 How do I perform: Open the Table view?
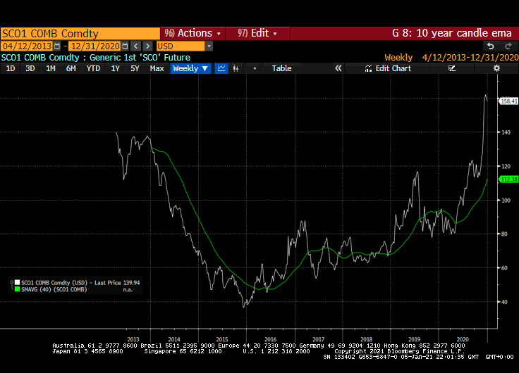pos(281,68)
